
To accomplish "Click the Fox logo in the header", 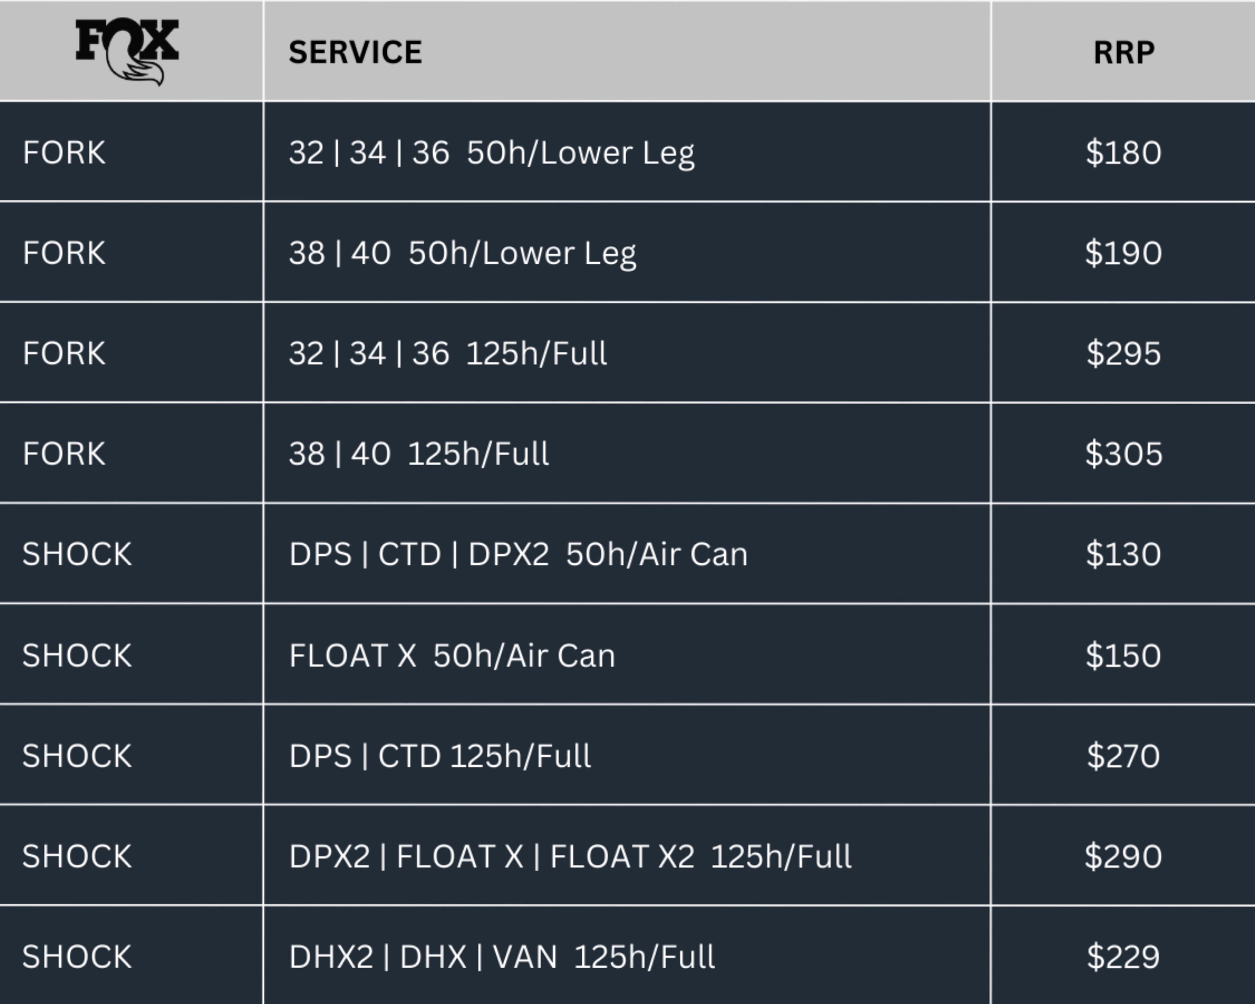I will tap(127, 51).
